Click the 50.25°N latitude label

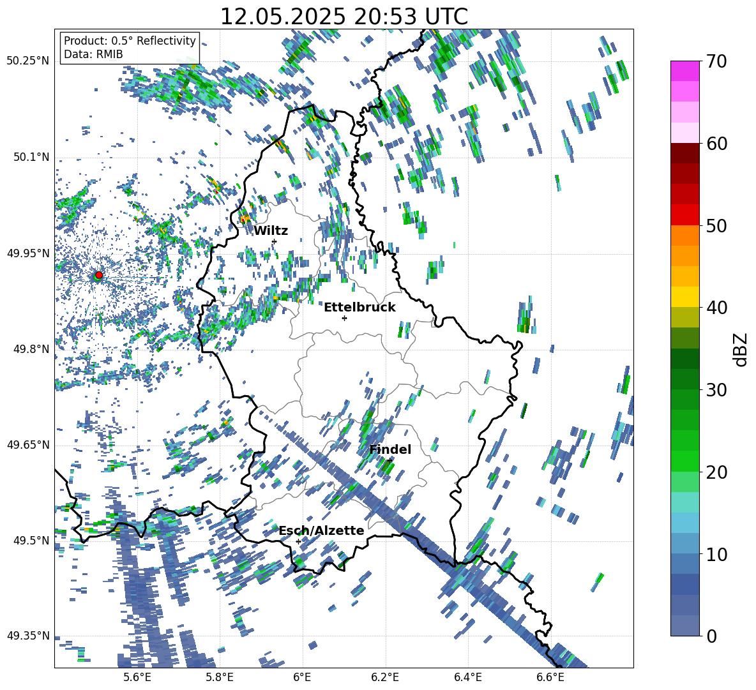coord(28,61)
